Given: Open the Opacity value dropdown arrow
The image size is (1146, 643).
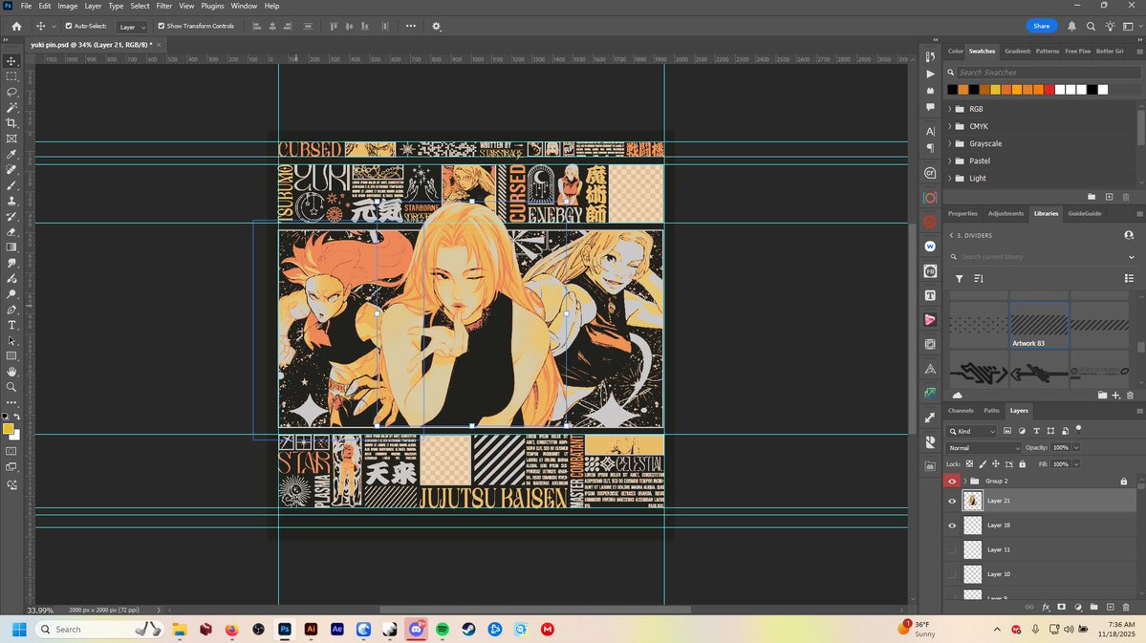Looking at the screenshot, I should click(x=1076, y=448).
